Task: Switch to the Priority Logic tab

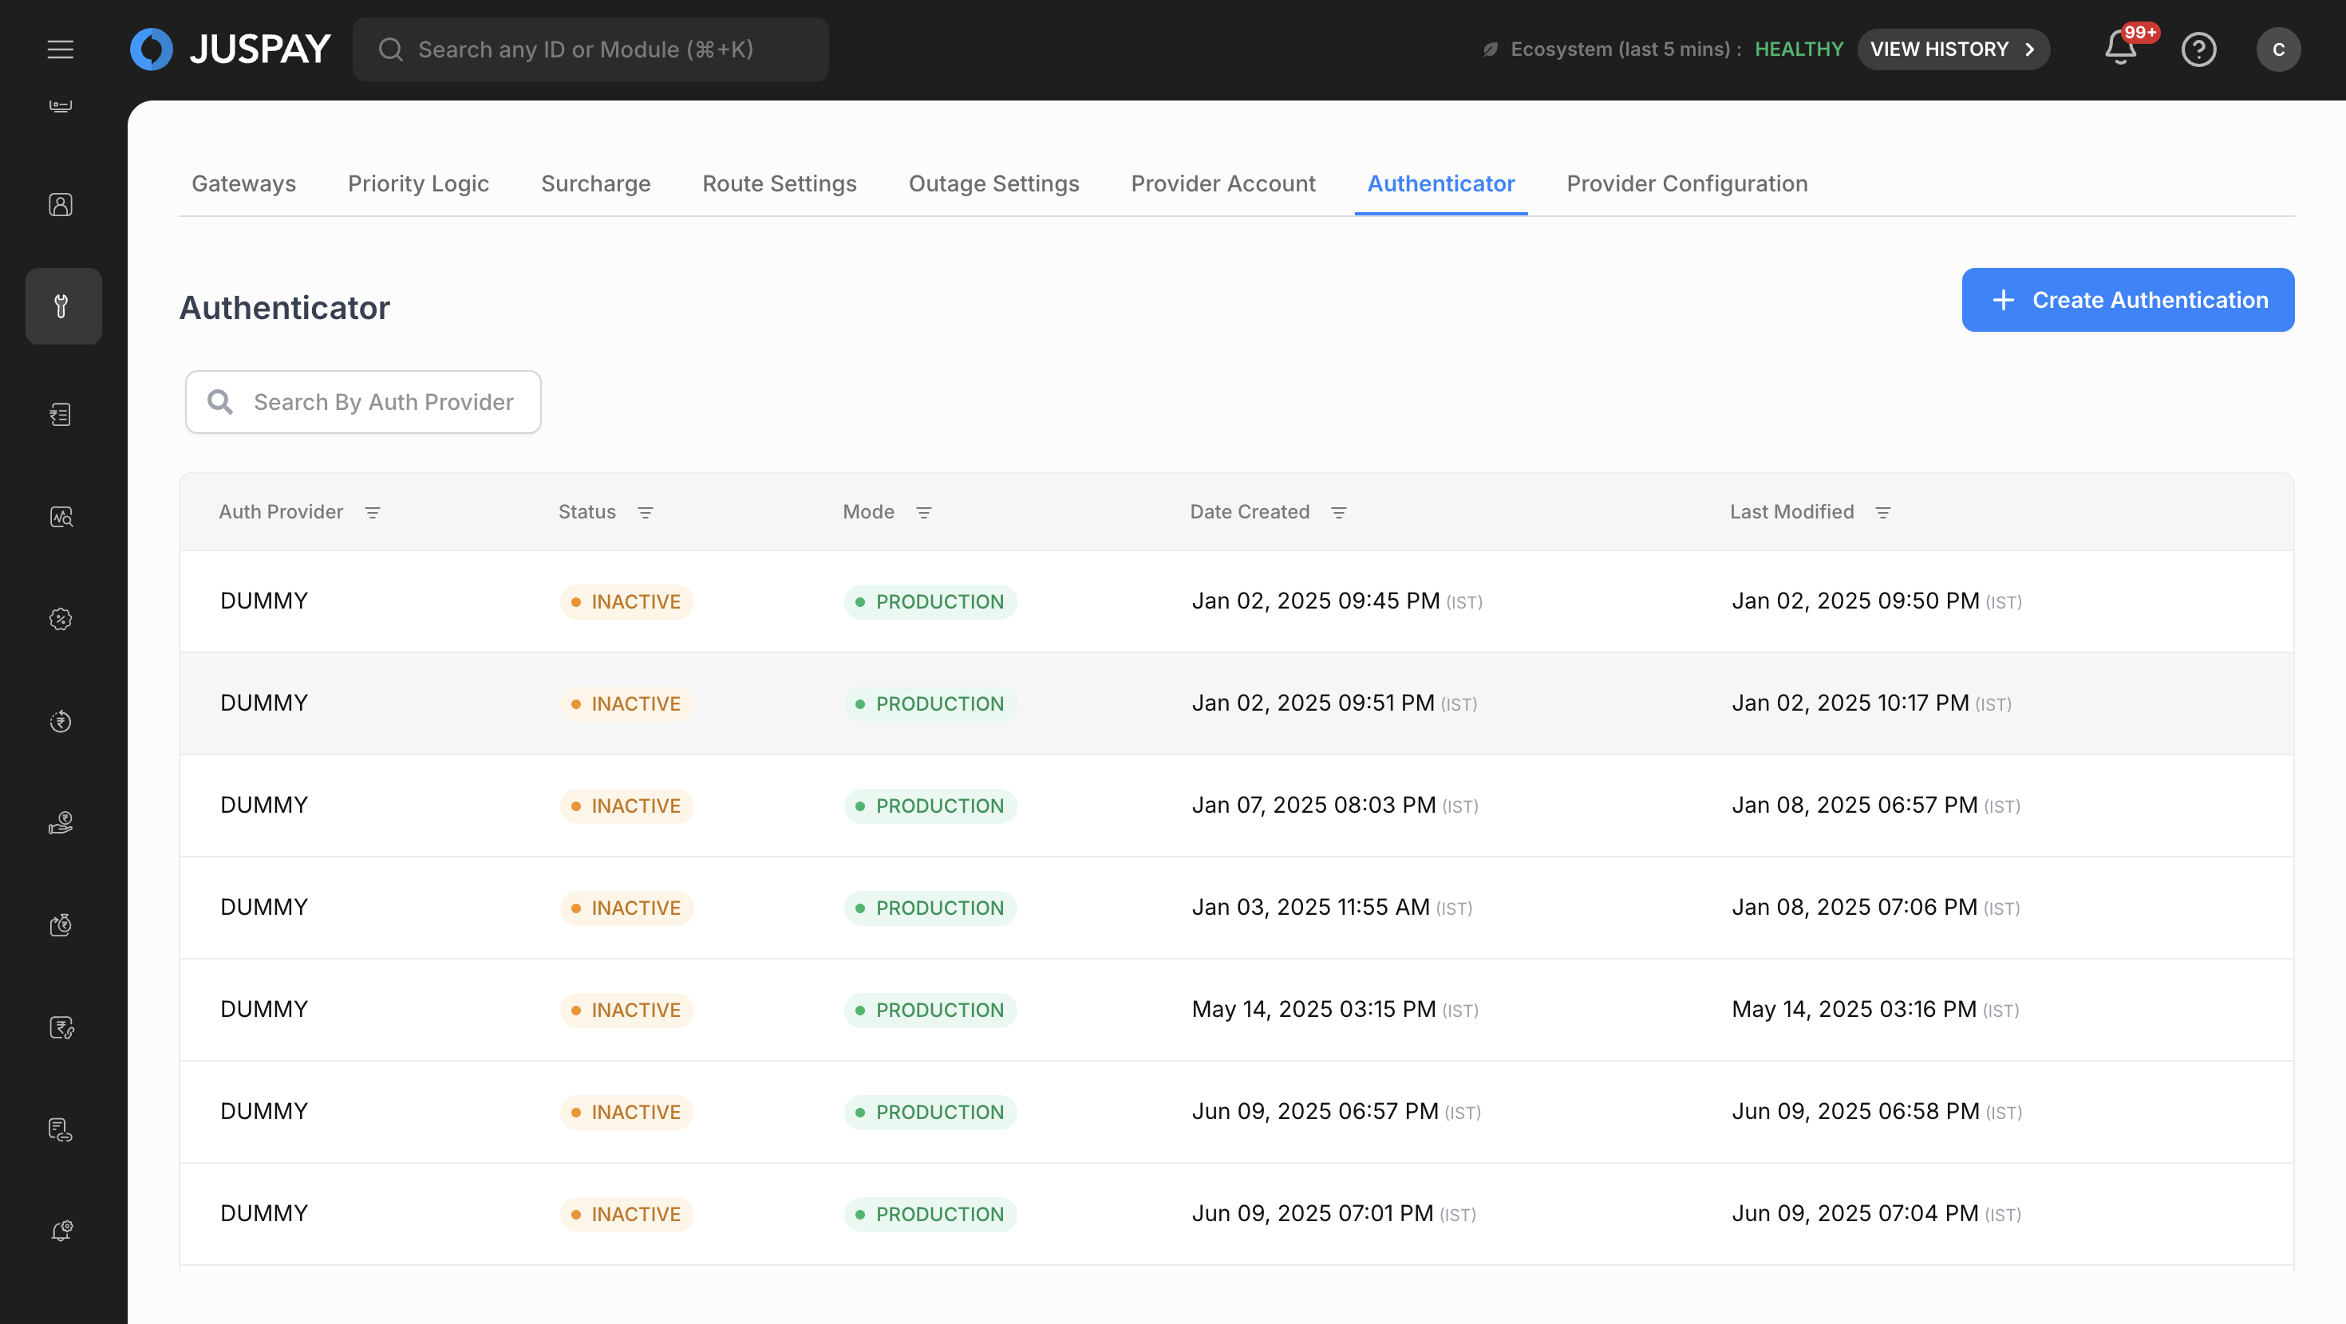Action: click(418, 184)
